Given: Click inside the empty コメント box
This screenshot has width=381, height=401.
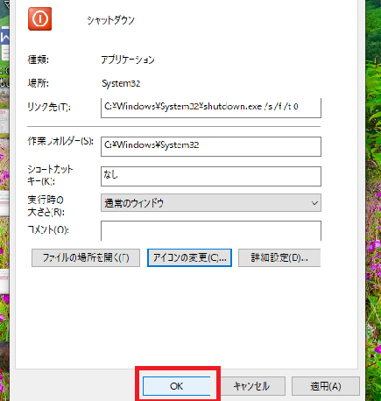Looking at the screenshot, I should click(211, 231).
